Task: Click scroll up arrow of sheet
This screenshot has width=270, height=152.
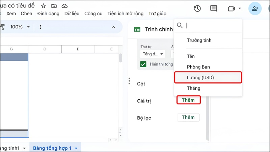Action: click(x=120, y=130)
